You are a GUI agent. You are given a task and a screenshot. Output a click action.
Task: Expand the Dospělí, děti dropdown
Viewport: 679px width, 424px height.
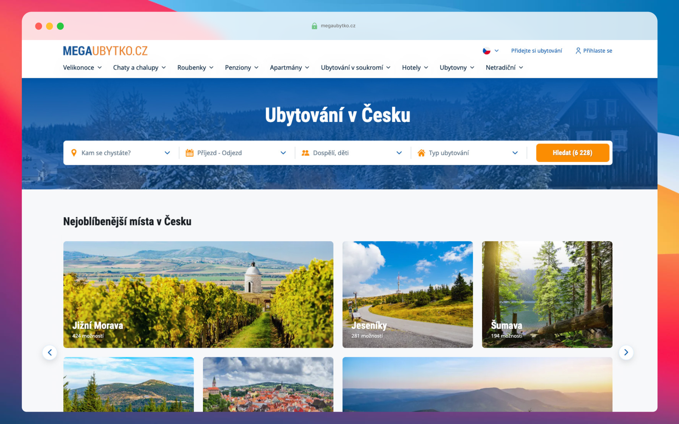(399, 153)
